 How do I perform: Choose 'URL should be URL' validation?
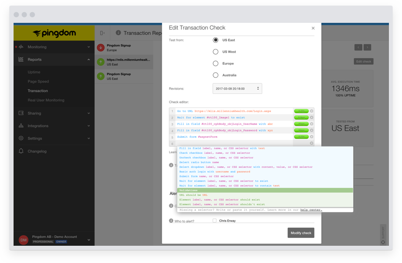coord(194,195)
